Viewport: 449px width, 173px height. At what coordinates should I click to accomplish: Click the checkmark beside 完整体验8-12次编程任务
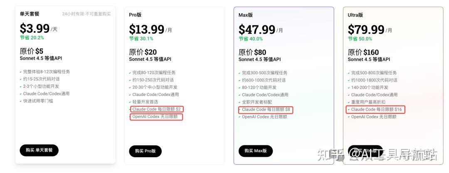click(21, 72)
